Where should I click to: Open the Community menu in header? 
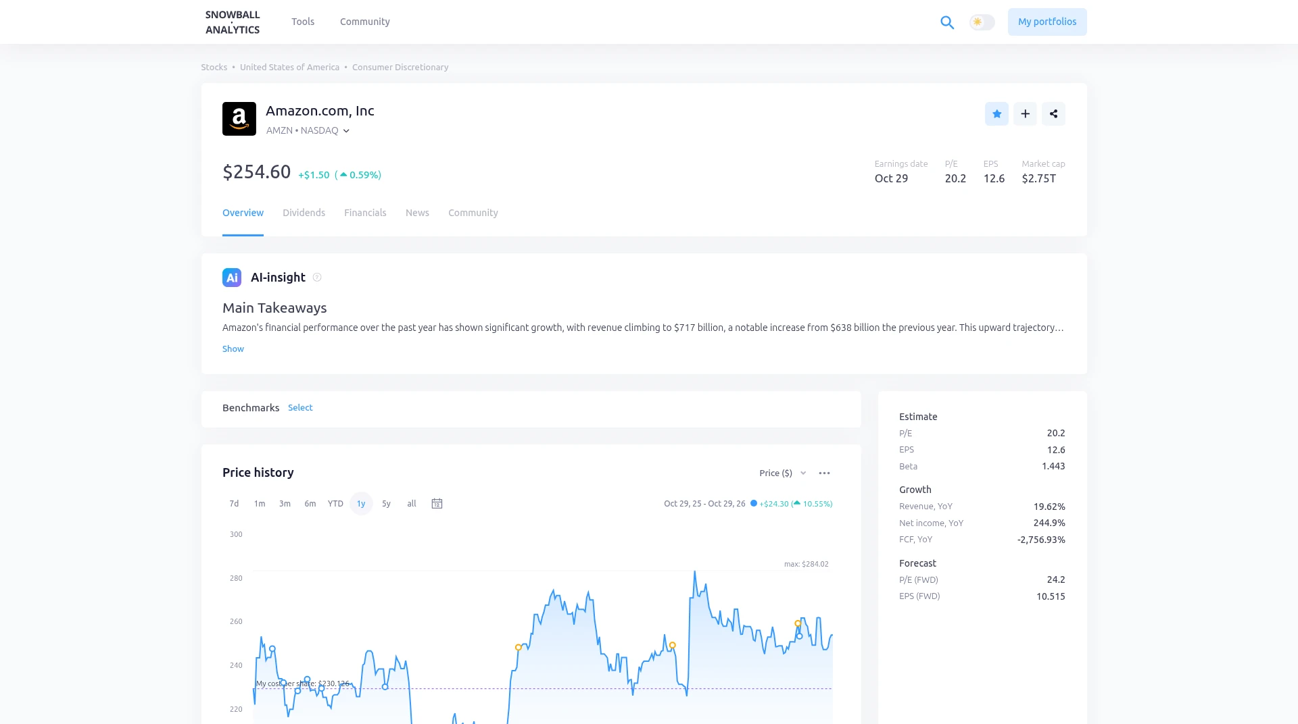(x=365, y=22)
